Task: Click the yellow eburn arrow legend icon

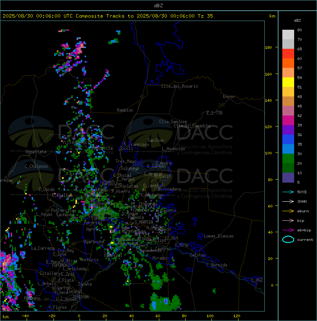Action: (288, 211)
